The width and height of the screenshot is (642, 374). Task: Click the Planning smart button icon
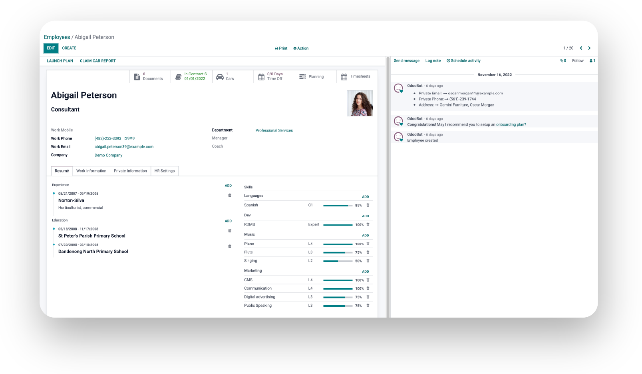pos(302,76)
